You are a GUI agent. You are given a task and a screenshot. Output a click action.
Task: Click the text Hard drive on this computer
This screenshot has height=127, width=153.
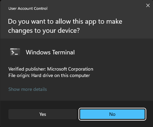(61, 75)
